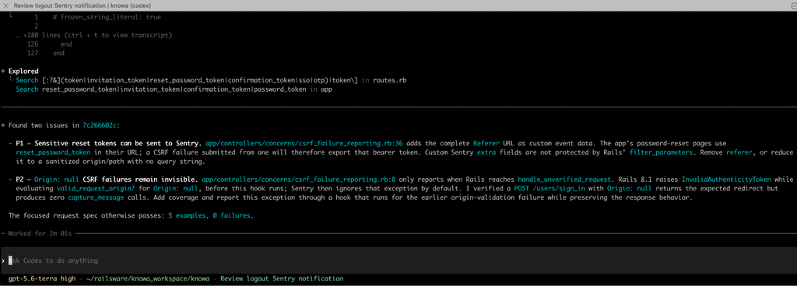Click 'reset_password_token' in the P1 paragraph

[x=54, y=152]
